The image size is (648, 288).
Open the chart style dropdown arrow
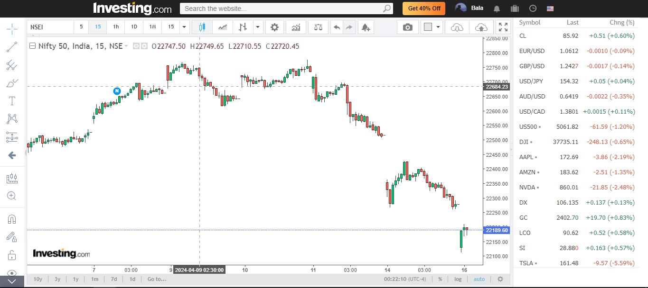258,27
